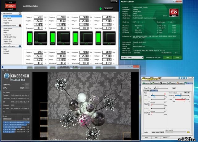Open AMD Smart Profiles in OverDrive
Screen dimensions: 198x142
[x=10, y=37]
